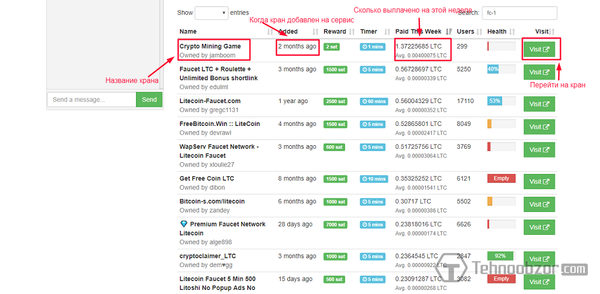The width and height of the screenshot is (600, 294).
Task: Click added time 15 days ago
Action: coord(295,279)
